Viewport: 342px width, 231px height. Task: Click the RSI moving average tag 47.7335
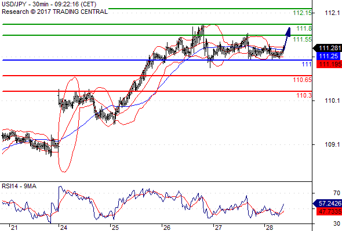[329, 211]
